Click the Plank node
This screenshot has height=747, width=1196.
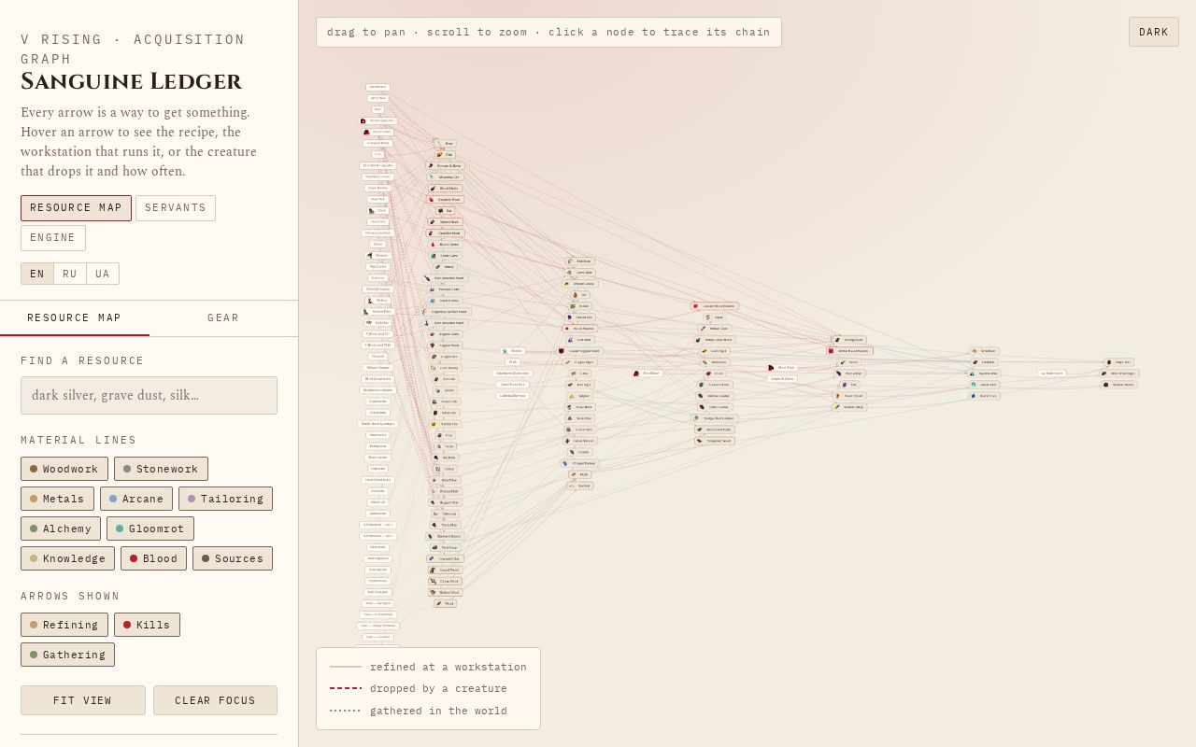(x=580, y=474)
